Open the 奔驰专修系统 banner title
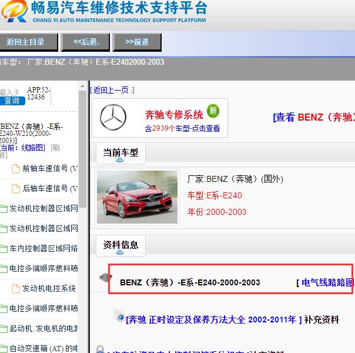This screenshot has width=355, height=353. coord(174,115)
